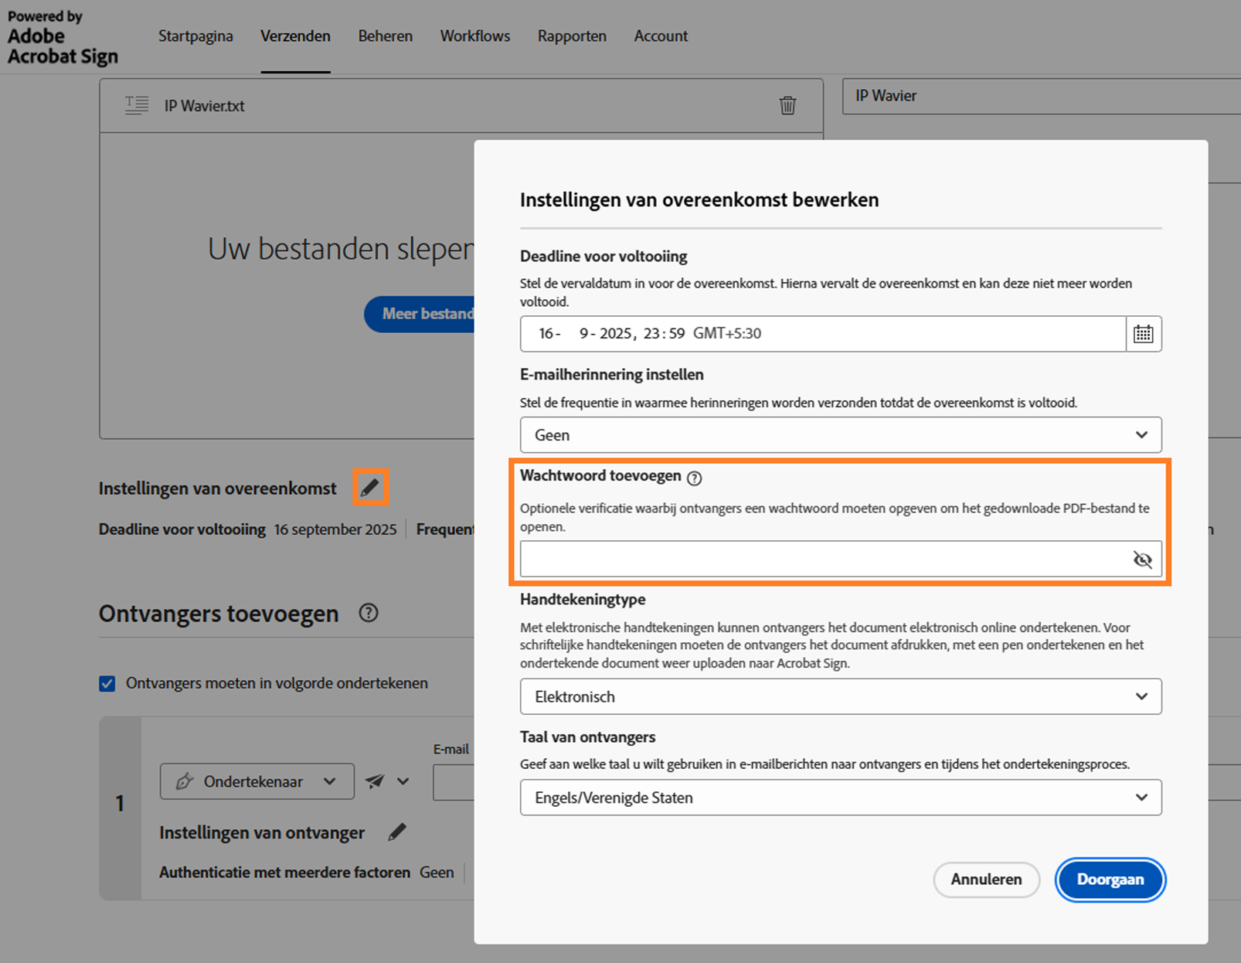
Task: Toggle password visibility with the eye icon
Action: tap(1141, 558)
